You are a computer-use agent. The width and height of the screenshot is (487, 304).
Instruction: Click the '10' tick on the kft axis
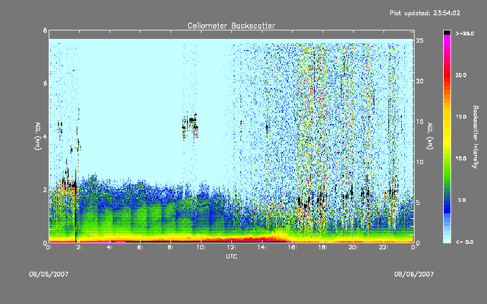(419, 162)
